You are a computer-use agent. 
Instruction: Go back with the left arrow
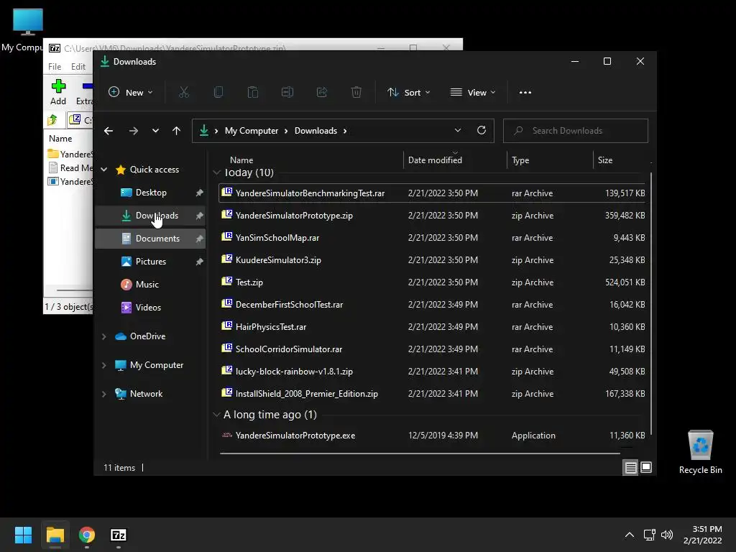coord(109,131)
